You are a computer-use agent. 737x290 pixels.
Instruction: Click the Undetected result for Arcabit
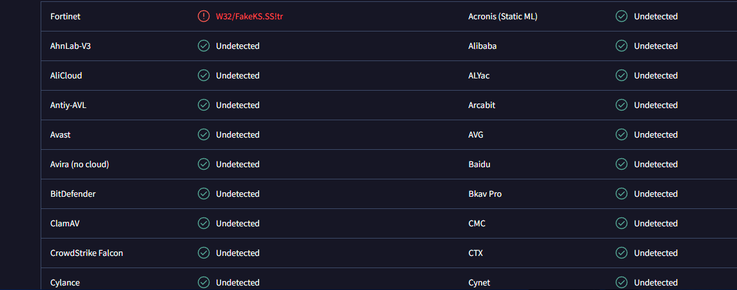coord(656,105)
